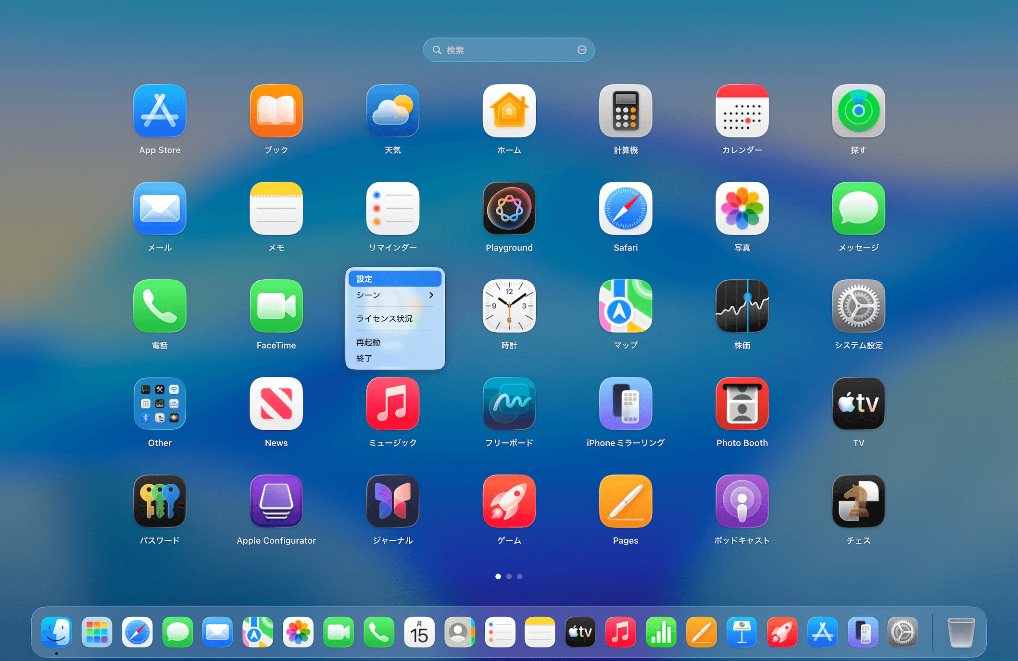This screenshot has width=1018, height=661.
Task: Choose 再起動 from the menu
Action: click(395, 342)
